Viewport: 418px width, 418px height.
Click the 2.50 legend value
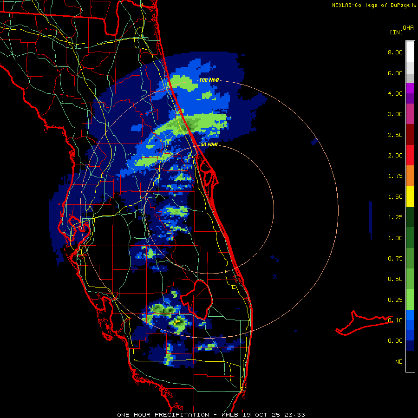click(x=395, y=135)
